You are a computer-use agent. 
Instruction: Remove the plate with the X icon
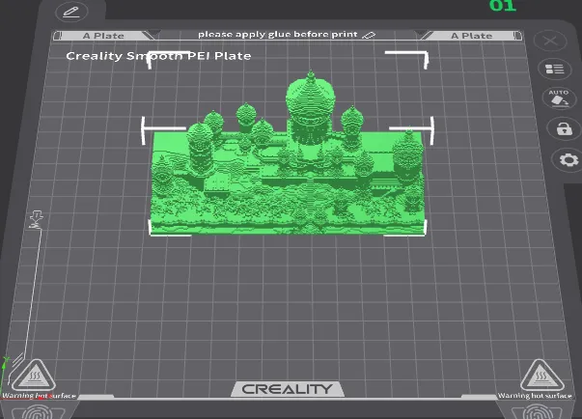[x=550, y=41]
